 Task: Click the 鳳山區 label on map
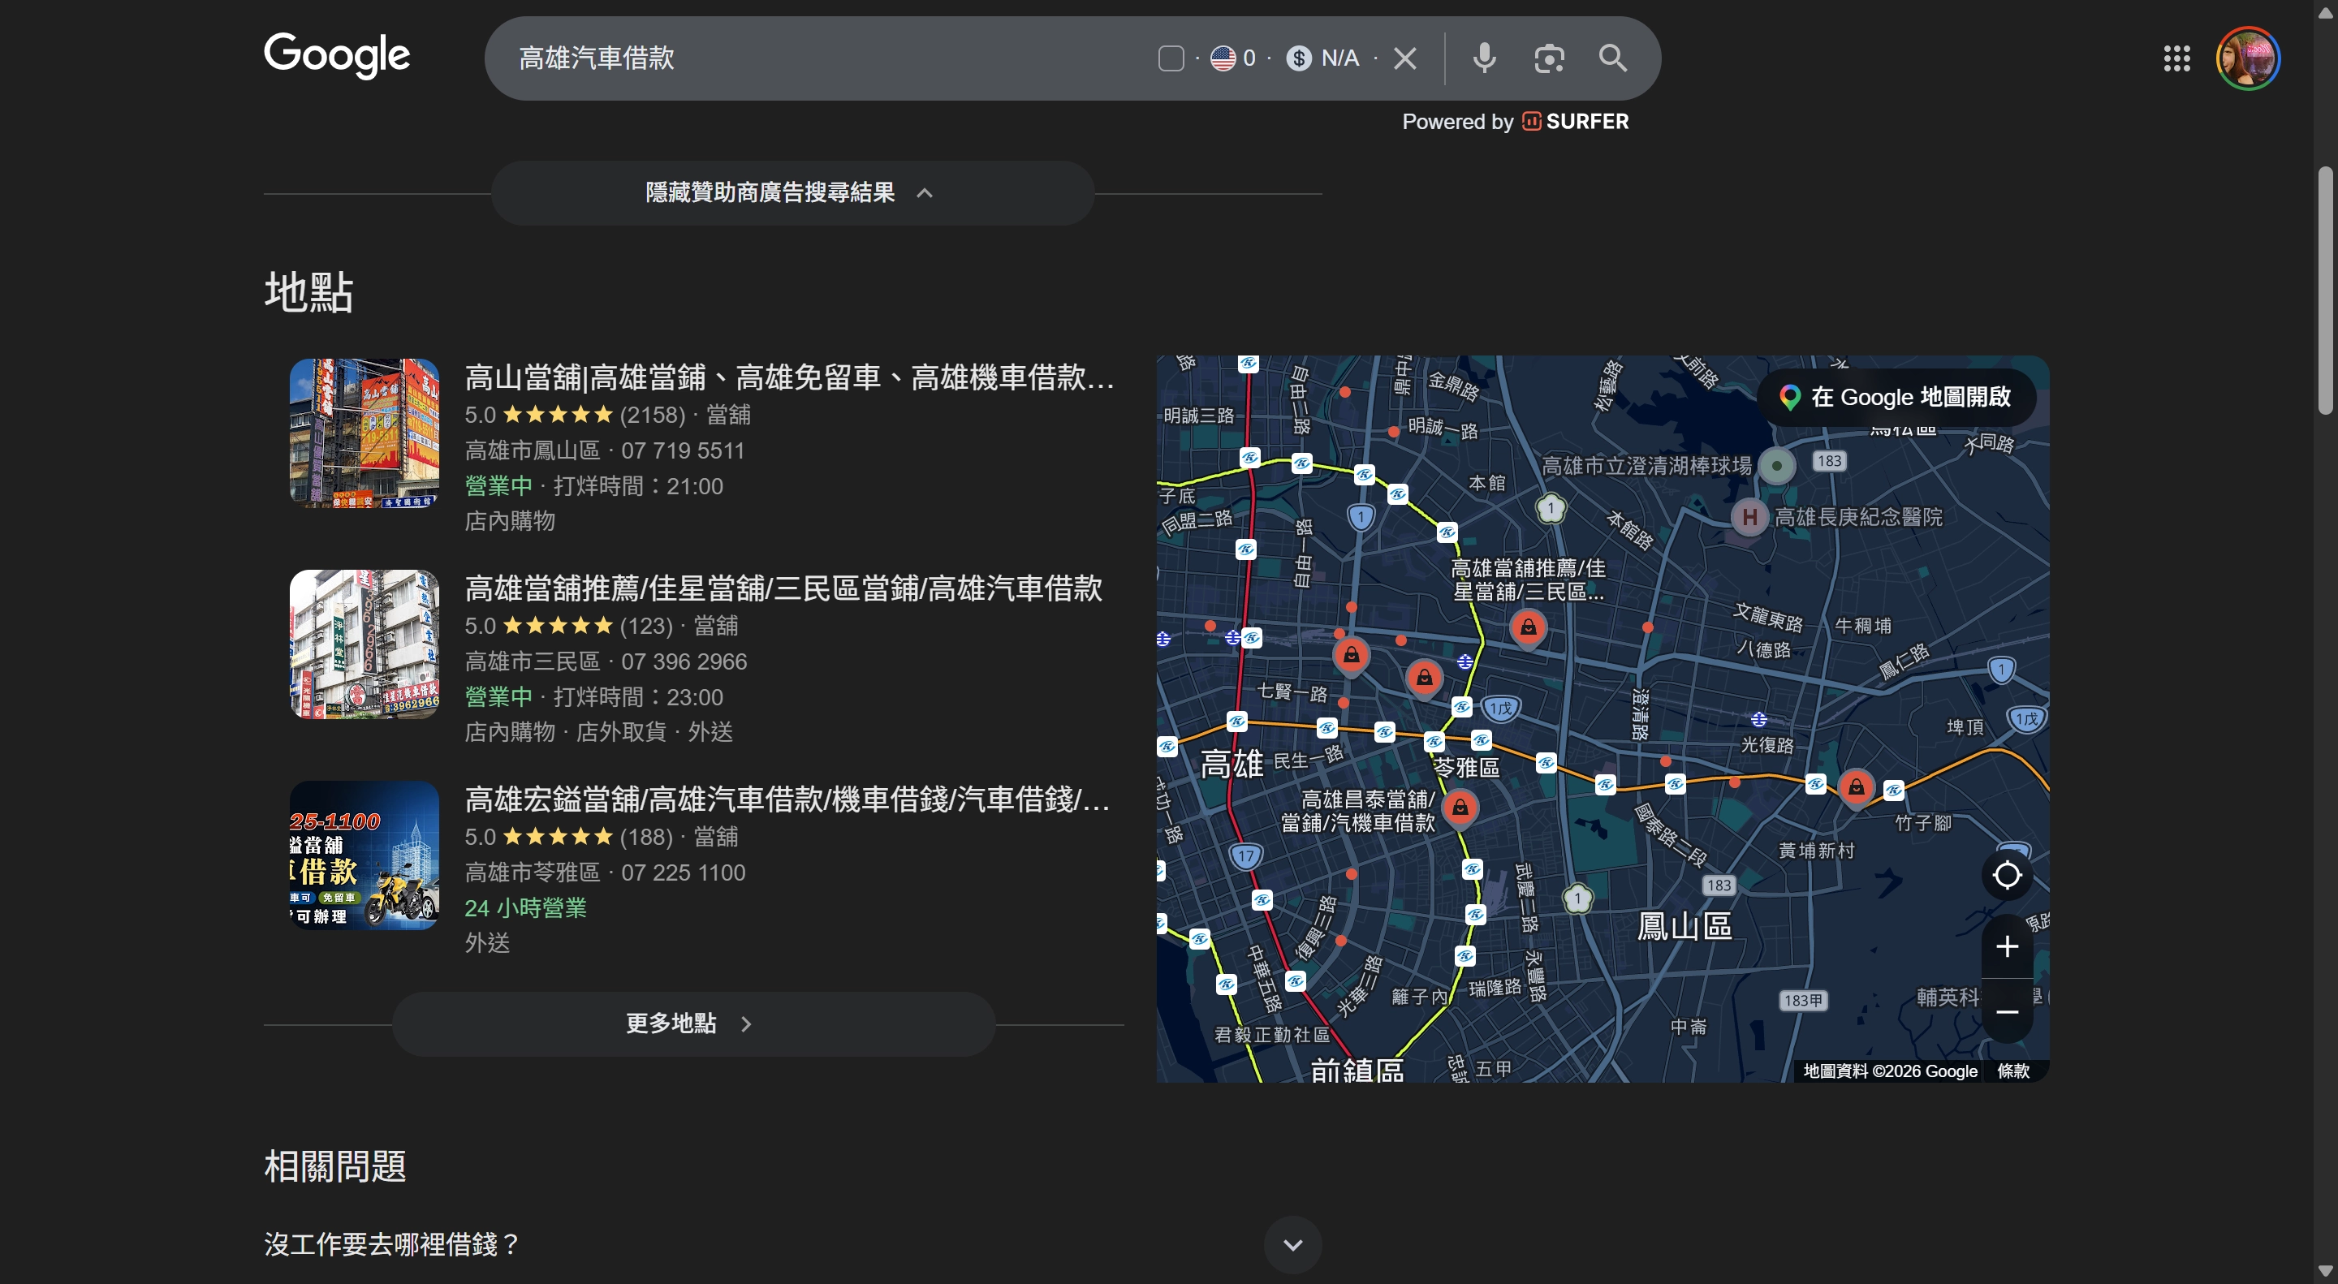tap(1684, 926)
